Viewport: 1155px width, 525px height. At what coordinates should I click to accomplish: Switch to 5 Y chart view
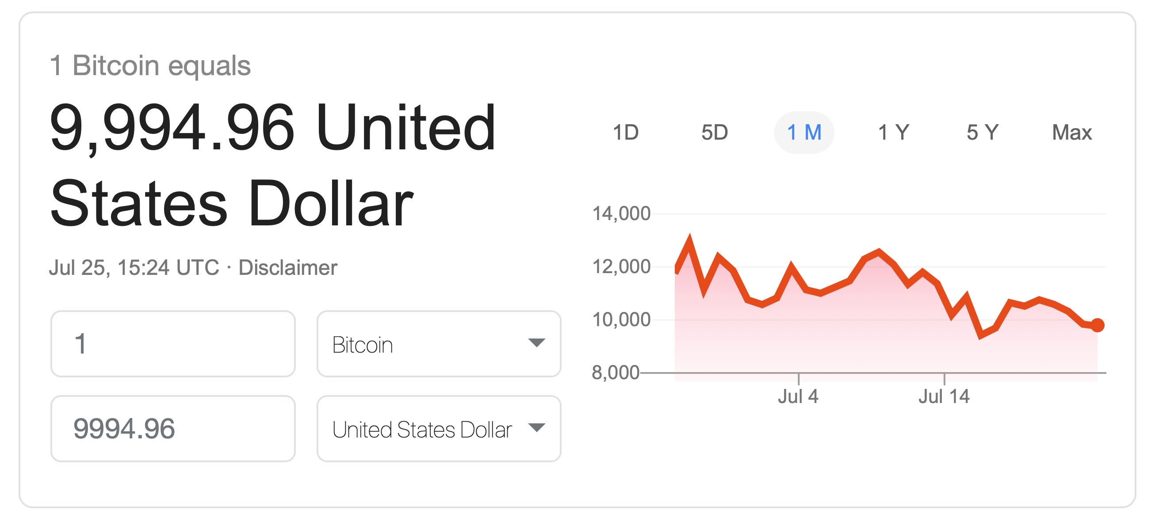983,133
